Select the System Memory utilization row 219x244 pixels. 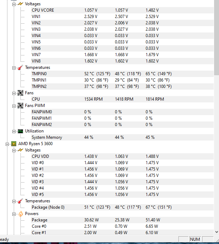tap(47, 137)
